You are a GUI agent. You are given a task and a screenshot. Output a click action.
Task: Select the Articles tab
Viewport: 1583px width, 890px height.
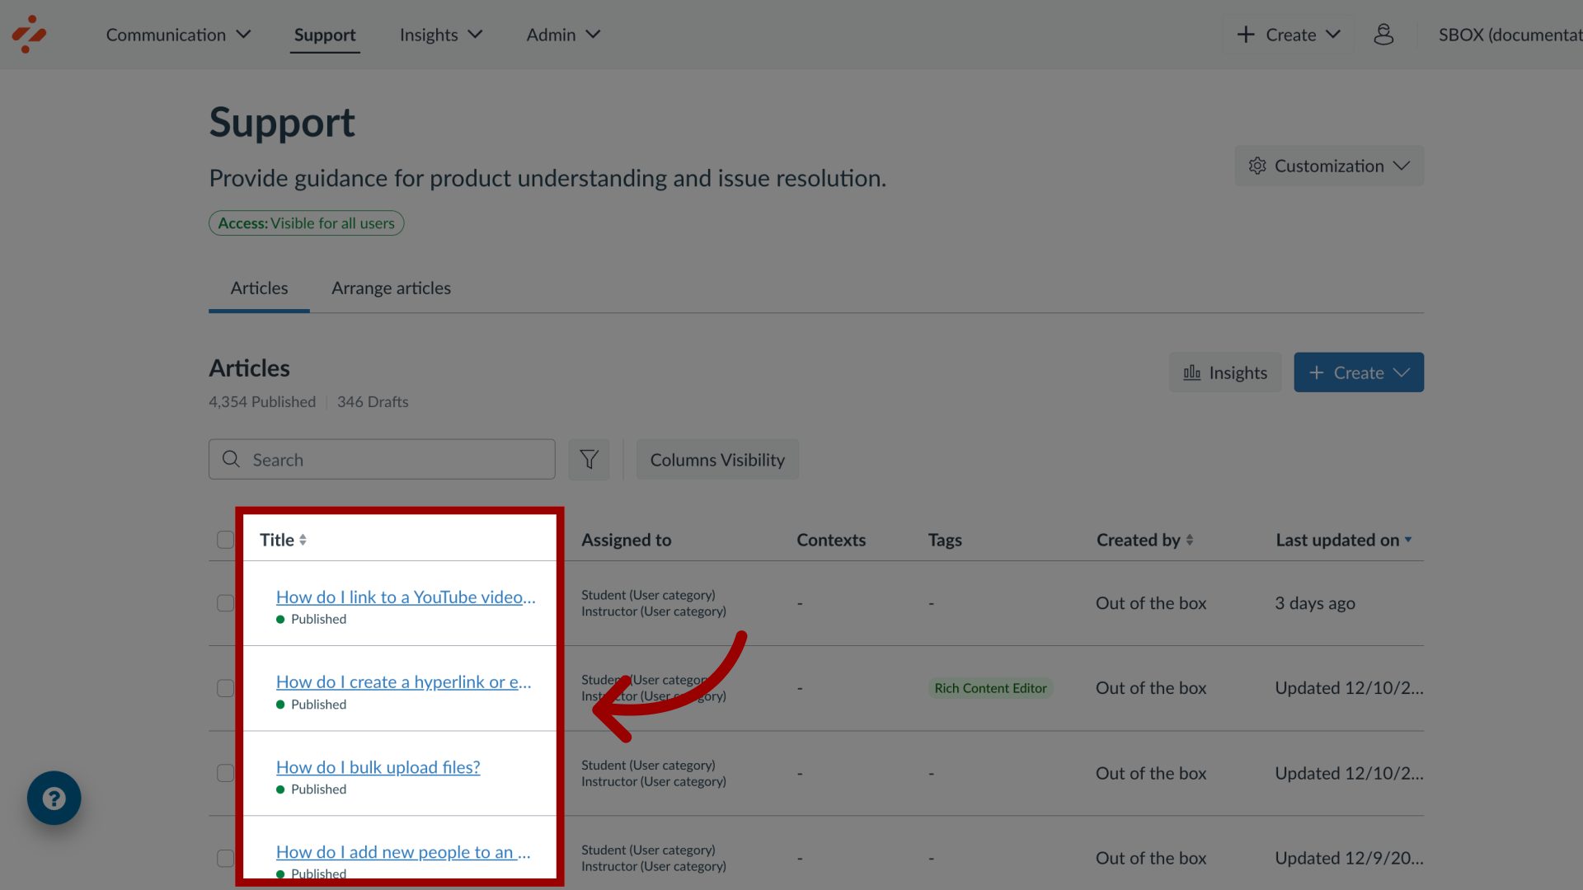tap(259, 288)
